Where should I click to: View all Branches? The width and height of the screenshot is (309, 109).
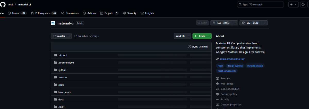point(81,36)
